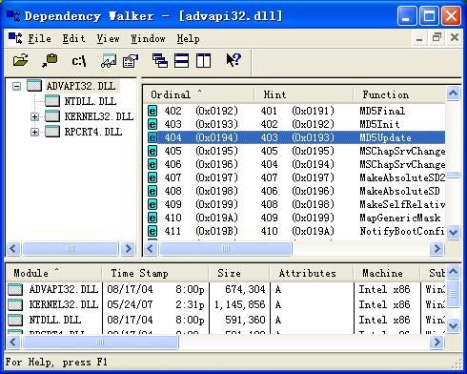Sort module list by Module column header

54,273
